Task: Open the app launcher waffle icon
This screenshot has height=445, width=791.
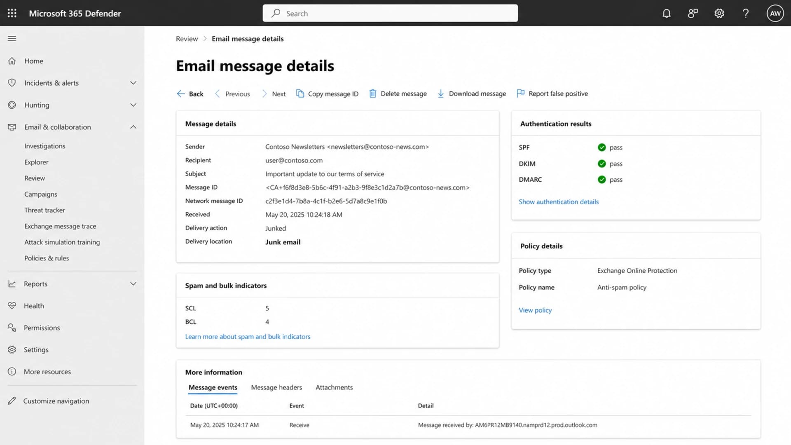Action: click(12, 13)
